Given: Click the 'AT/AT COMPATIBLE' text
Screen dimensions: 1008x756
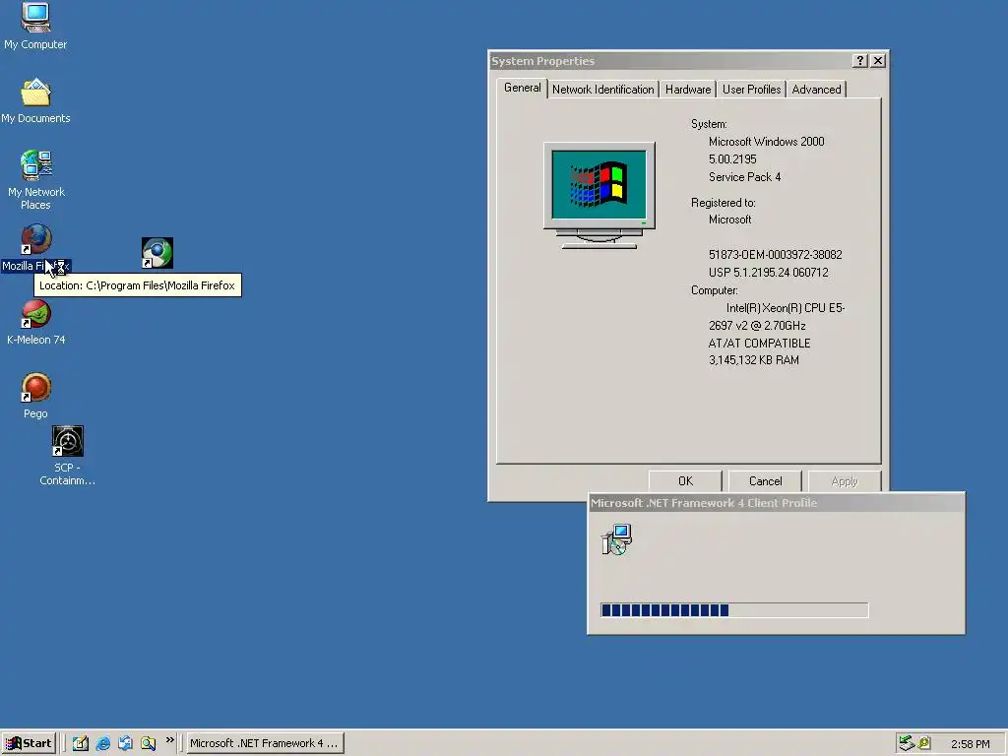Looking at the screenshot, I should pyautogui.click(x=759, y=344).
